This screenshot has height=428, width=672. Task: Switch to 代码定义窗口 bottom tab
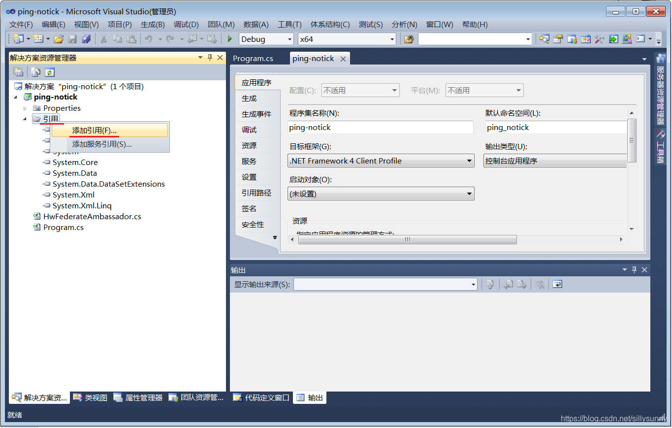[x=261, y=397]
